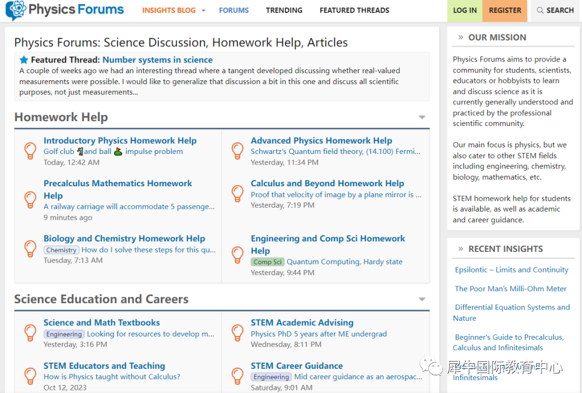The width and height of the screenshot is (582, 393).
Task: Open Introductory Physics Homework Help forum
Action: (120, 141)
